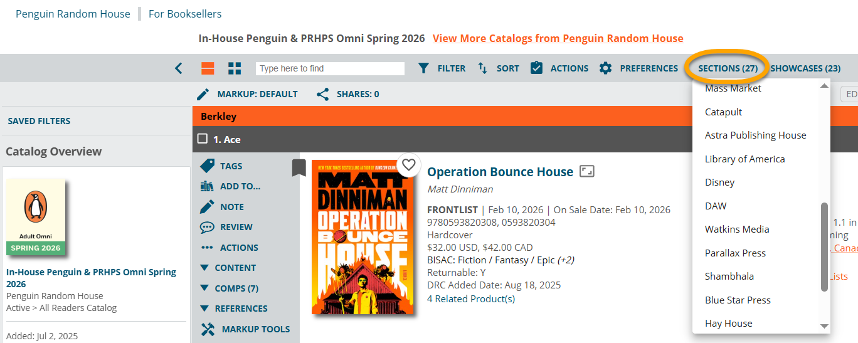Open the For Booksellers link
858x343 pixels.
[x=185, y=14]
